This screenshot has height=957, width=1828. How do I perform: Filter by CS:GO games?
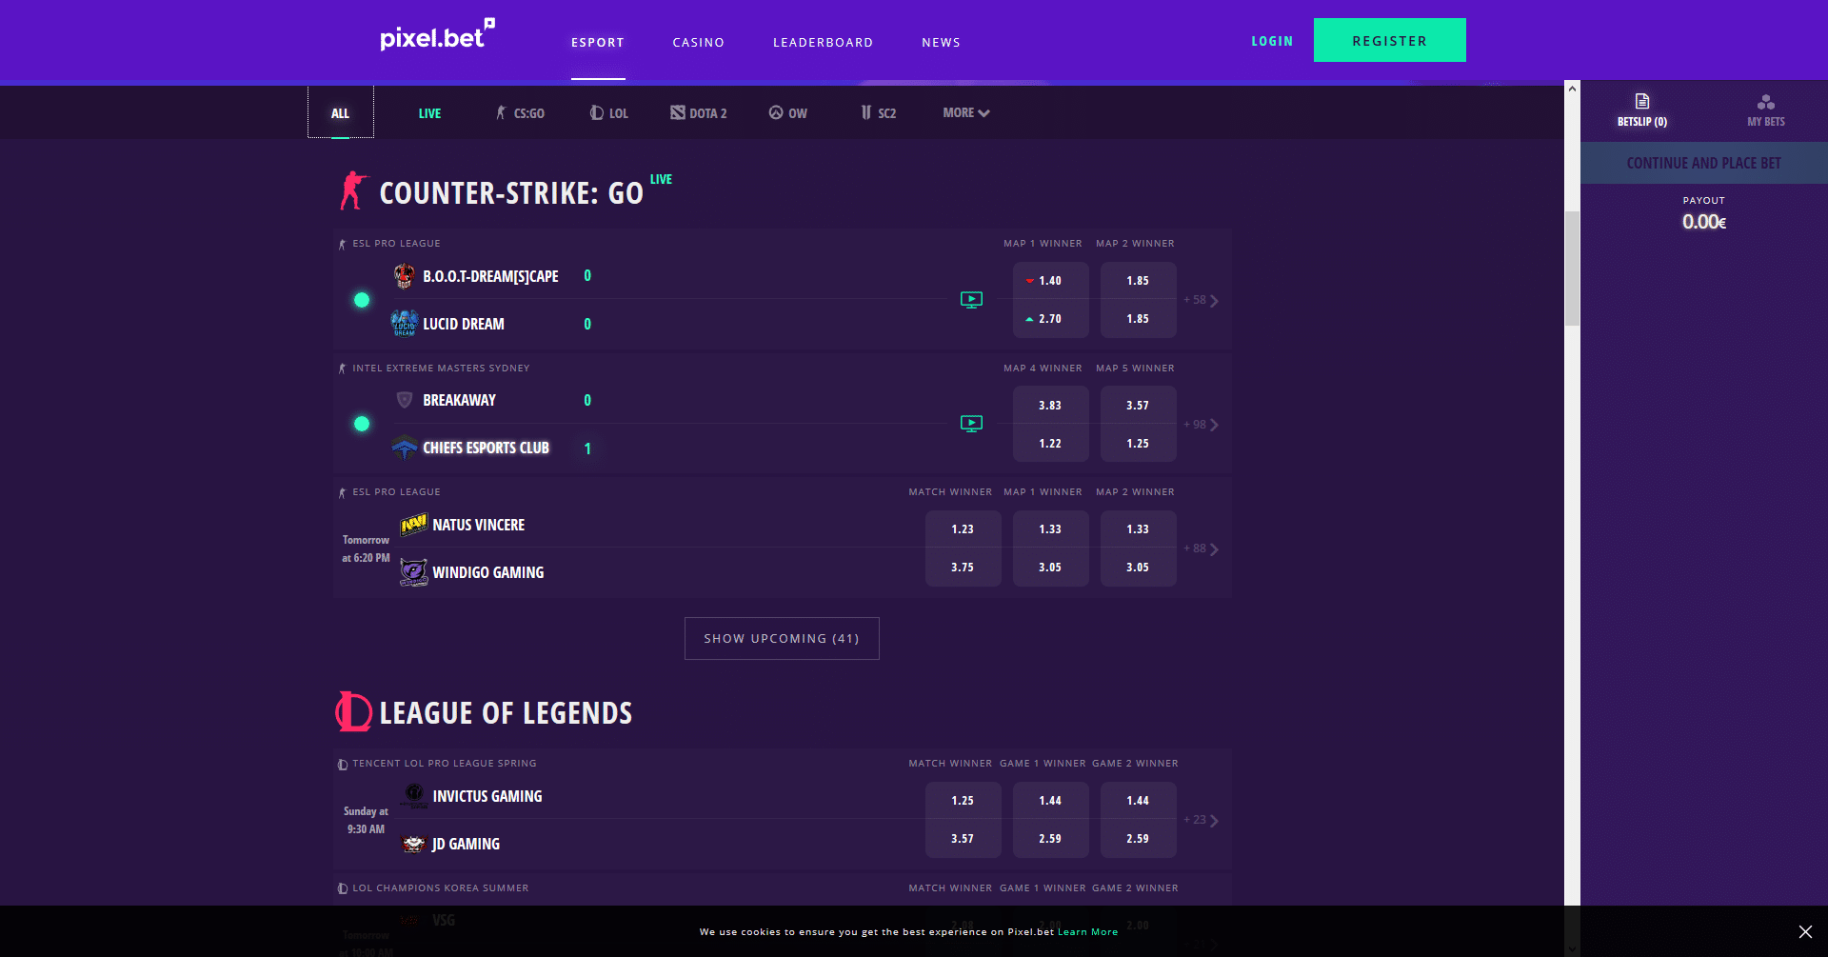(x=520, y=113)
